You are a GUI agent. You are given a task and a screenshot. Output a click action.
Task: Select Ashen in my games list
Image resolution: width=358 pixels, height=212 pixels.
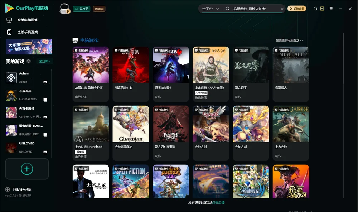[27, 78]
